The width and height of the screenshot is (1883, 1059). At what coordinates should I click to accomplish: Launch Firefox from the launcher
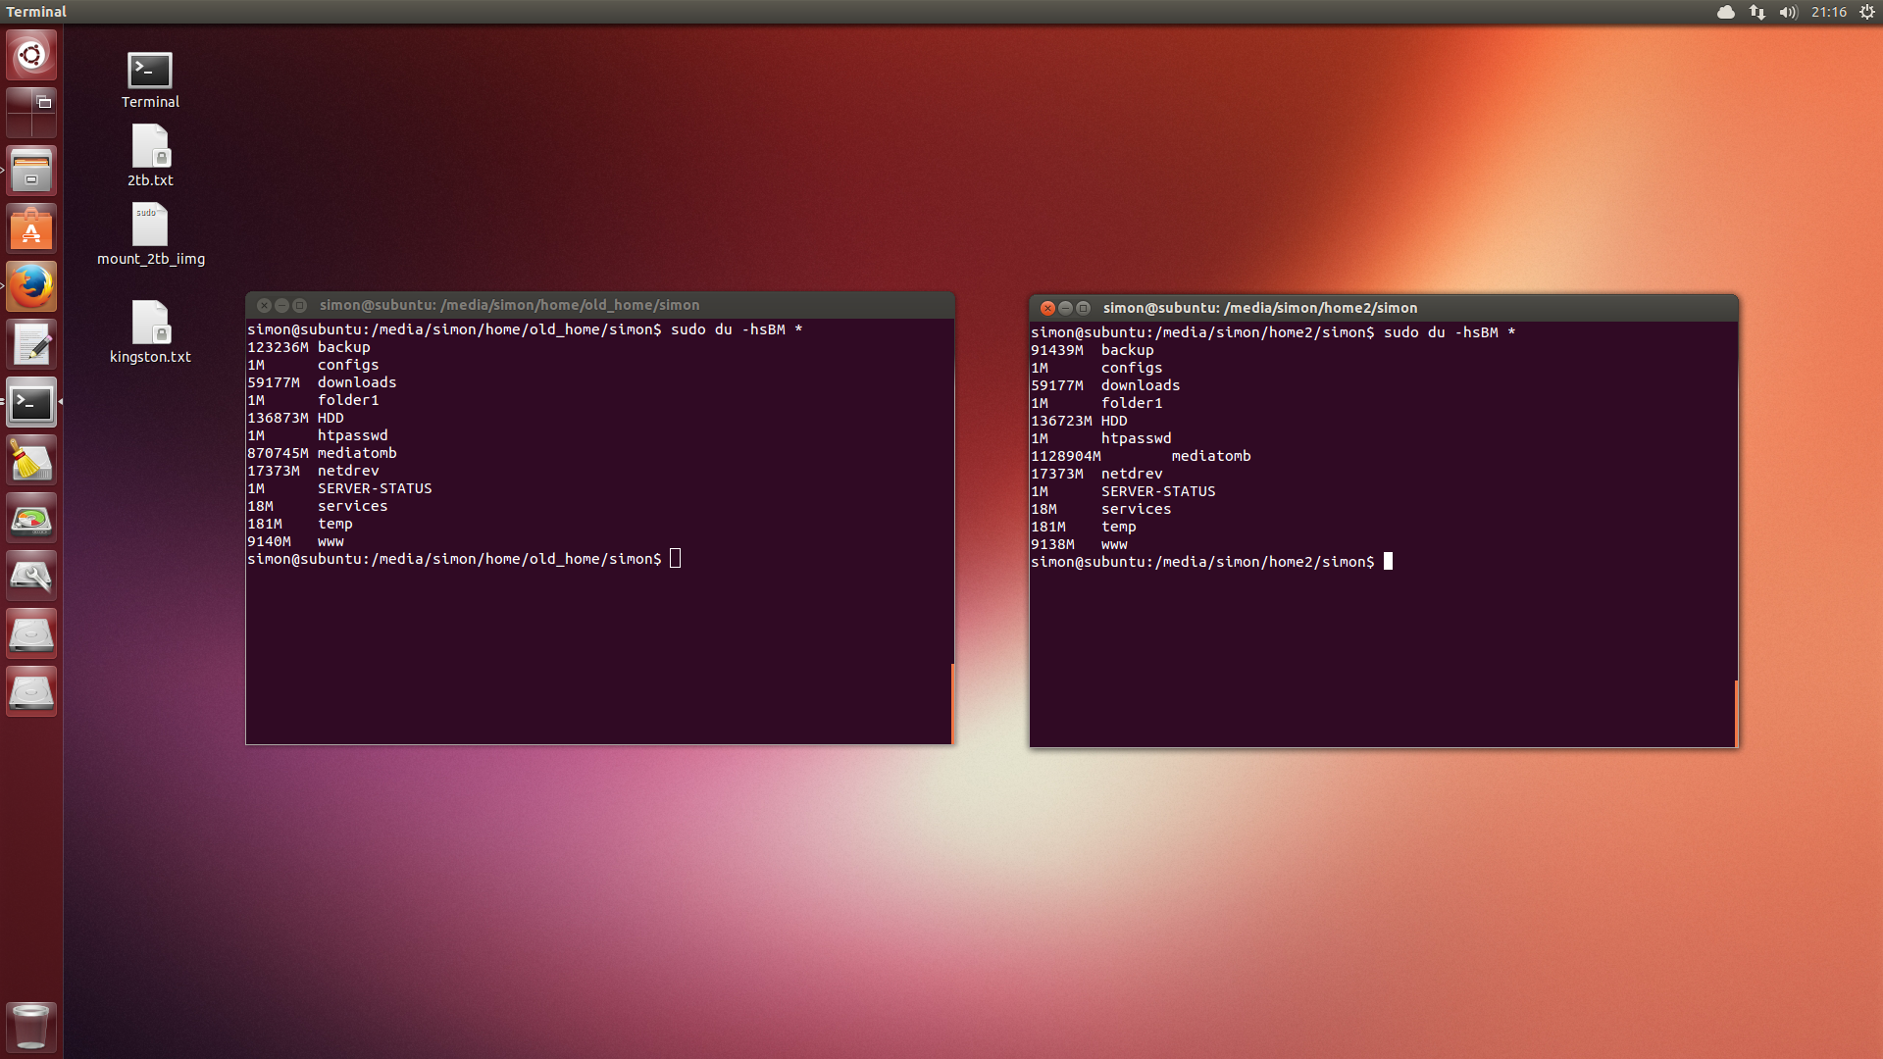(x=31, y=286)
